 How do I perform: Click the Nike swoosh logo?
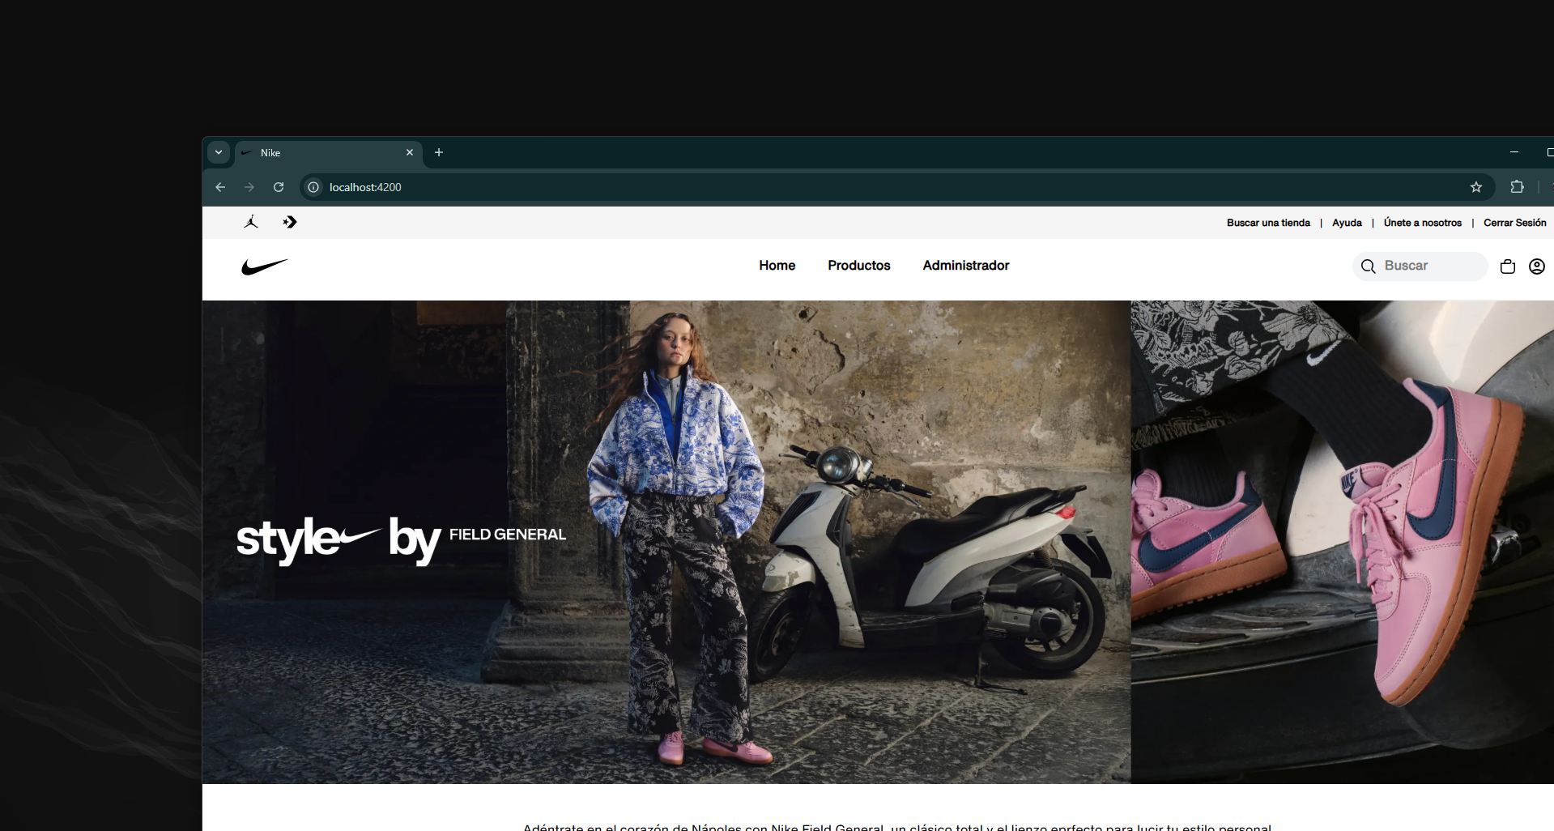coord(265,266)
